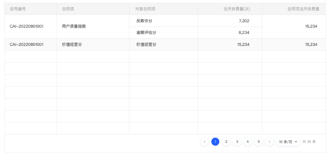Viewport: 331px width, 156px height.
Task: Click the 共 36 条 total count text
Action: pos(309,142)
